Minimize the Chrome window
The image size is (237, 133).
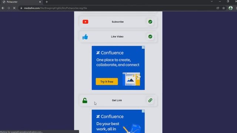(220, 1)
